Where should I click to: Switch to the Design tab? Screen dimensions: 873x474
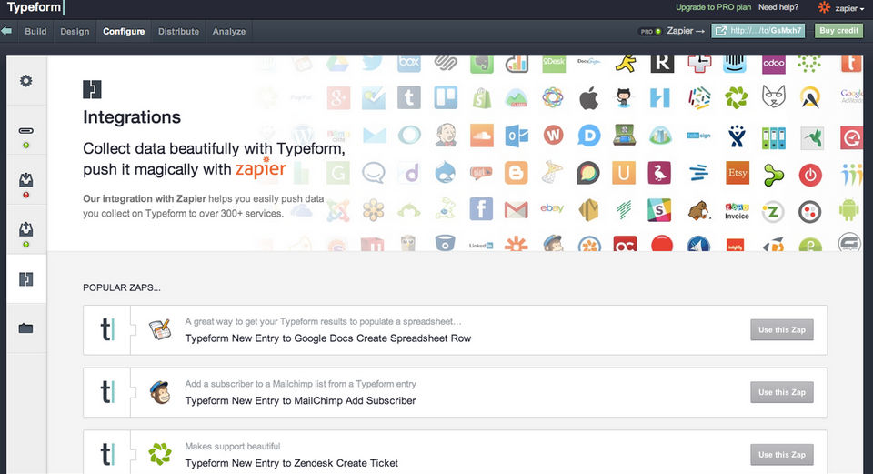click(x=75, y=31)
